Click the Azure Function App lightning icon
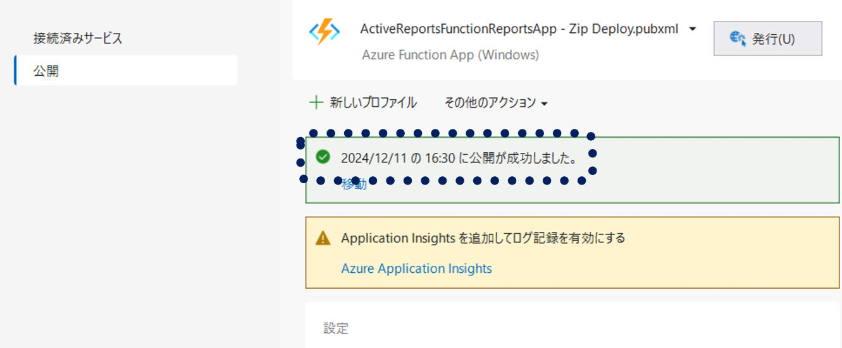Image resolution: width=842 pixels, height=348 pixels. [325, 32]
